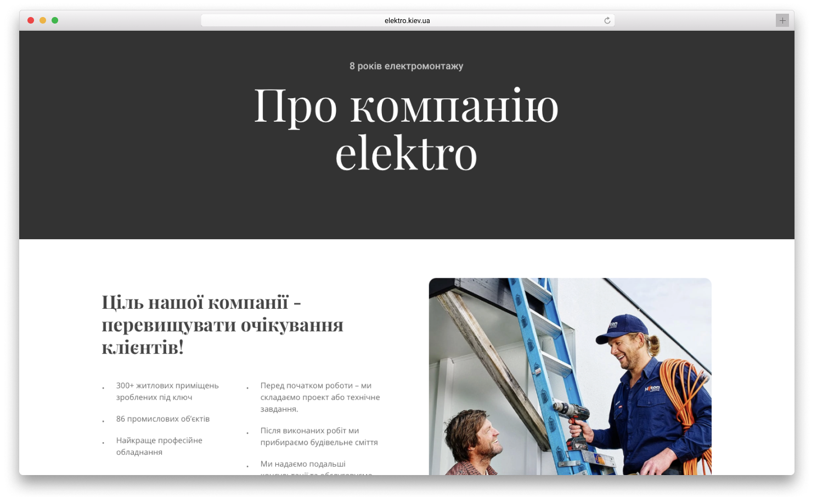Click the '8 років електромонтажу' subtitle
The width and height of the screenshot is (817, 497).
406,66
